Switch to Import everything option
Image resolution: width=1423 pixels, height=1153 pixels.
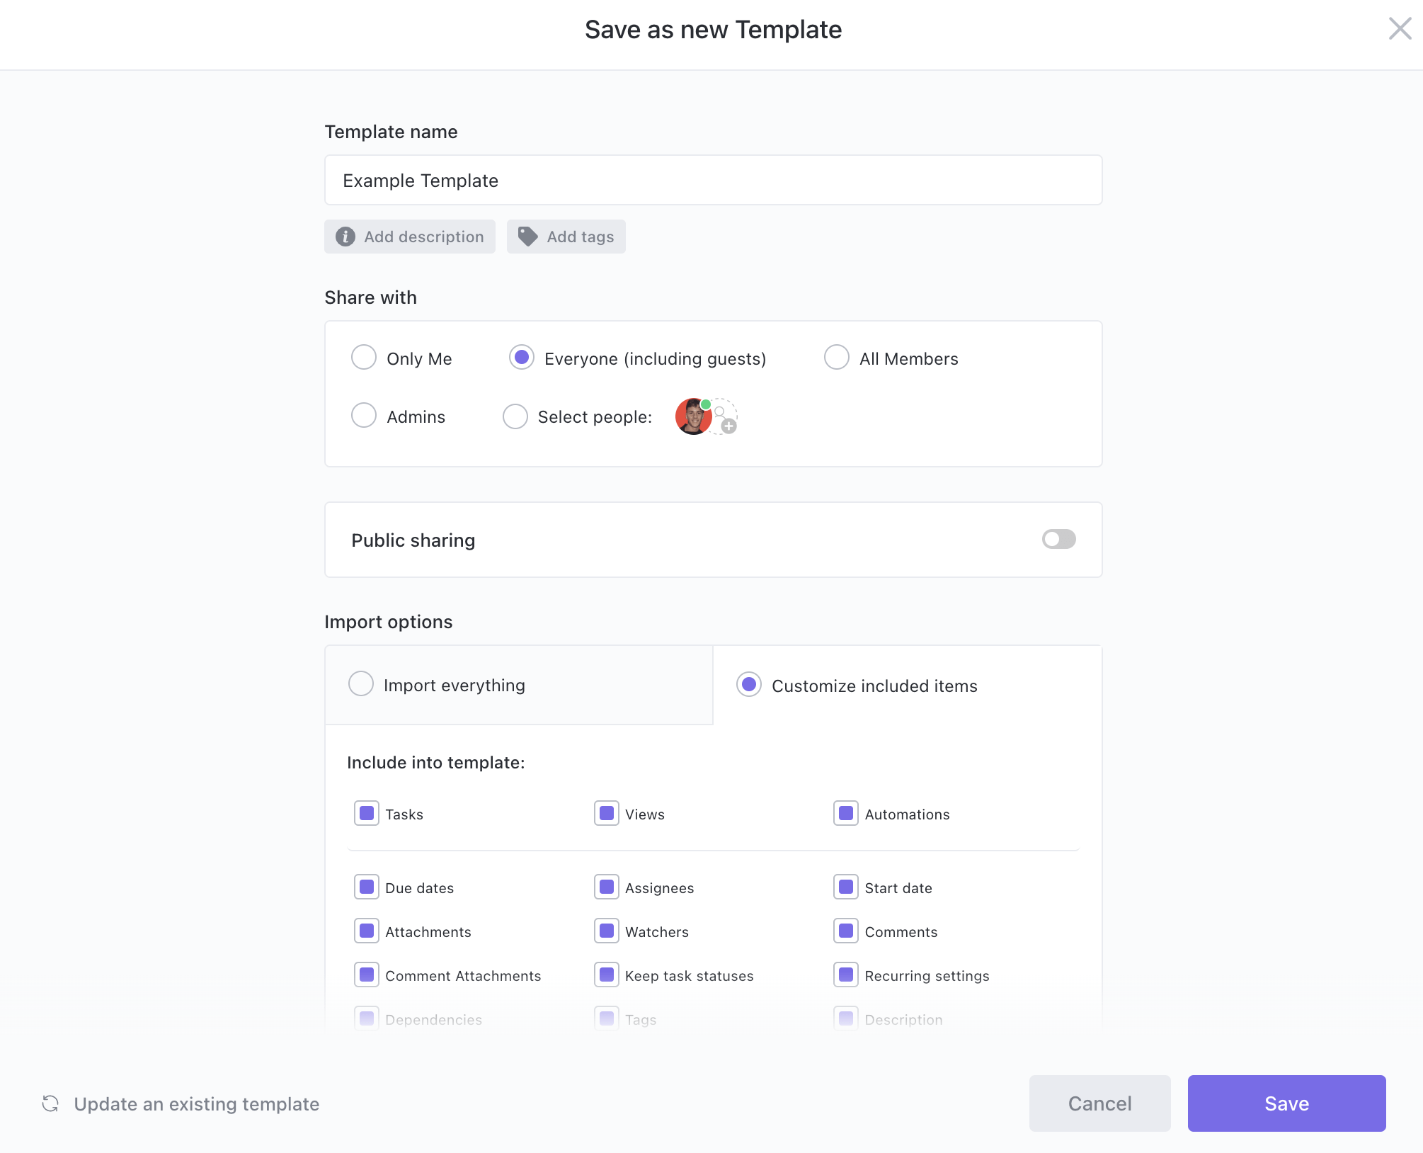[x=361, y=684]
